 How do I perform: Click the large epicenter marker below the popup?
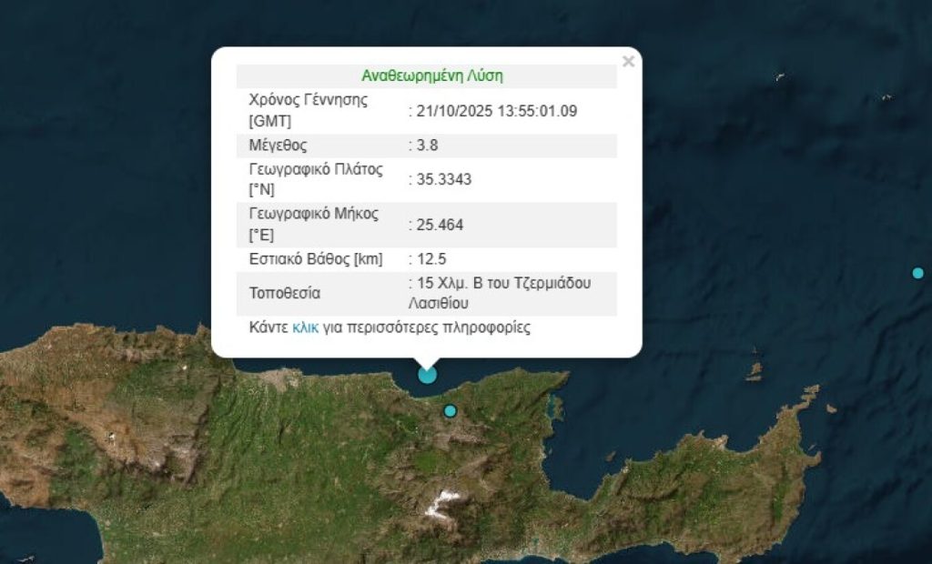[427, 373]
